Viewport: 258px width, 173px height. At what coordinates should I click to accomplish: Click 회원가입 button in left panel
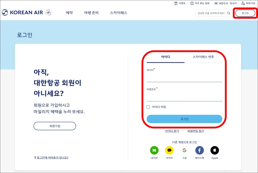point(55,126)
